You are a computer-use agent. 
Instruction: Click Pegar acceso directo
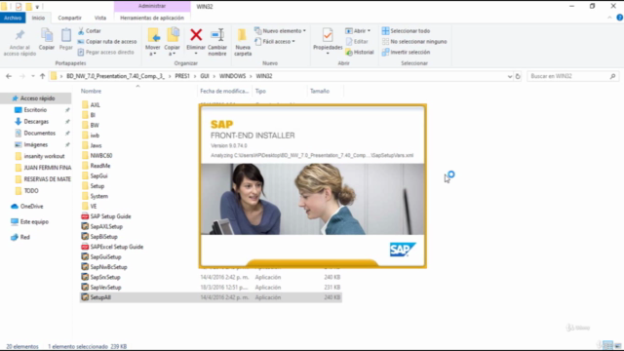(x=105, y=52)
